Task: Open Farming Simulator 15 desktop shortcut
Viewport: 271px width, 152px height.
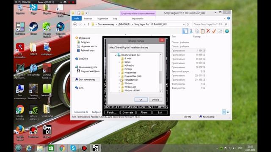Action: coord(33,92)
